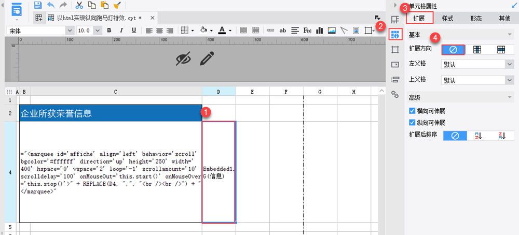519x235 pixels.
Task: Insert a slash diagonal line
Action: coord(344,31)
